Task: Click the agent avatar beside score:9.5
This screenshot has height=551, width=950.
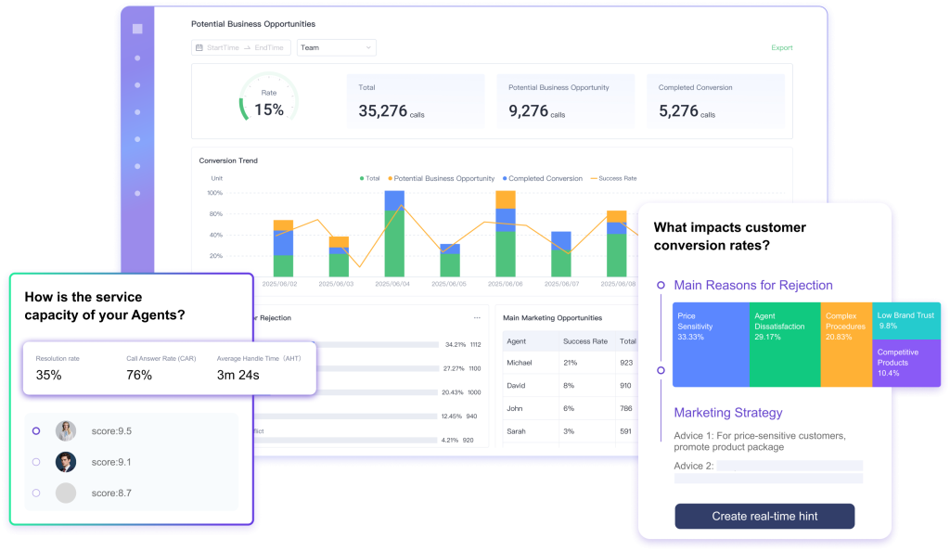Action: pos(66,430)
